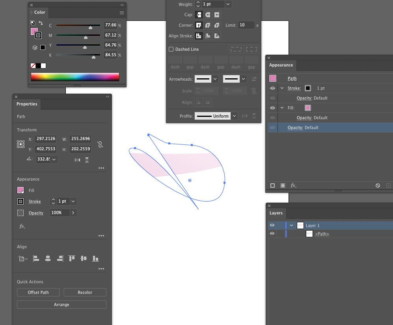
Task: Click Path link in Appearance panel
Action: (292, 78)
